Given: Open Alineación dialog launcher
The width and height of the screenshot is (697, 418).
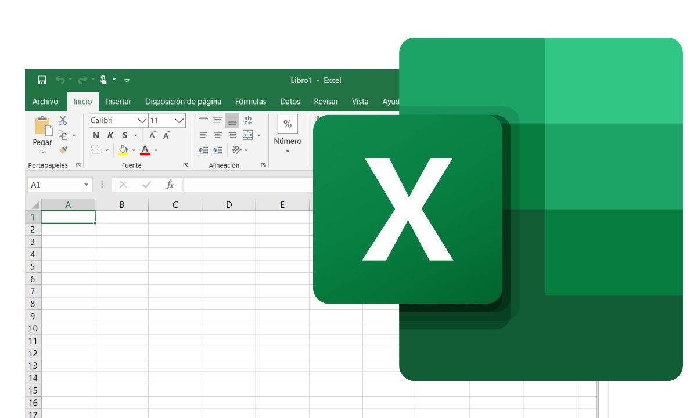Looking at the screenshot, I should coord(263,165).
